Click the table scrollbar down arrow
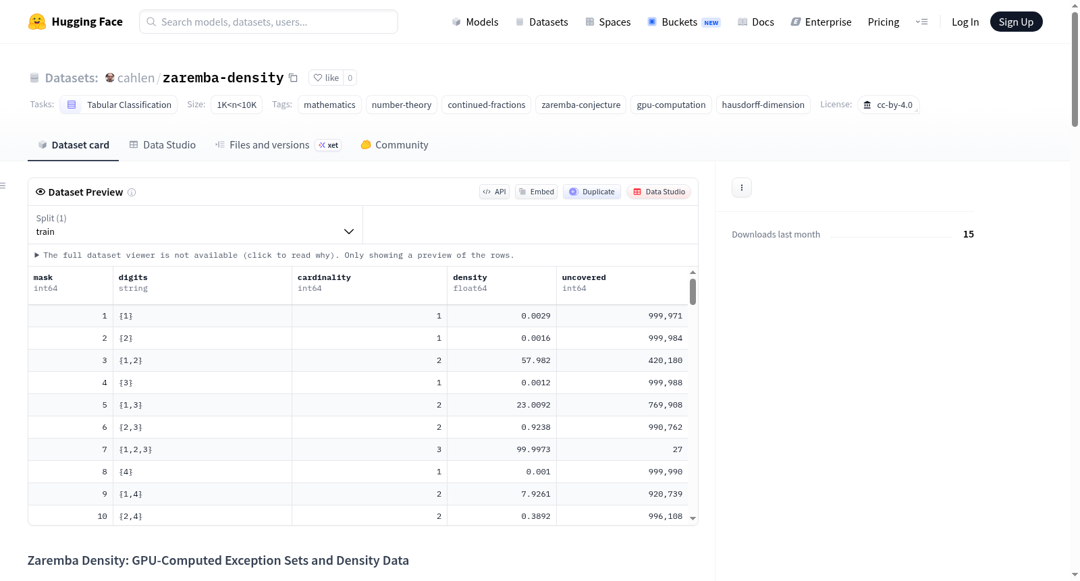 [693, 518]
